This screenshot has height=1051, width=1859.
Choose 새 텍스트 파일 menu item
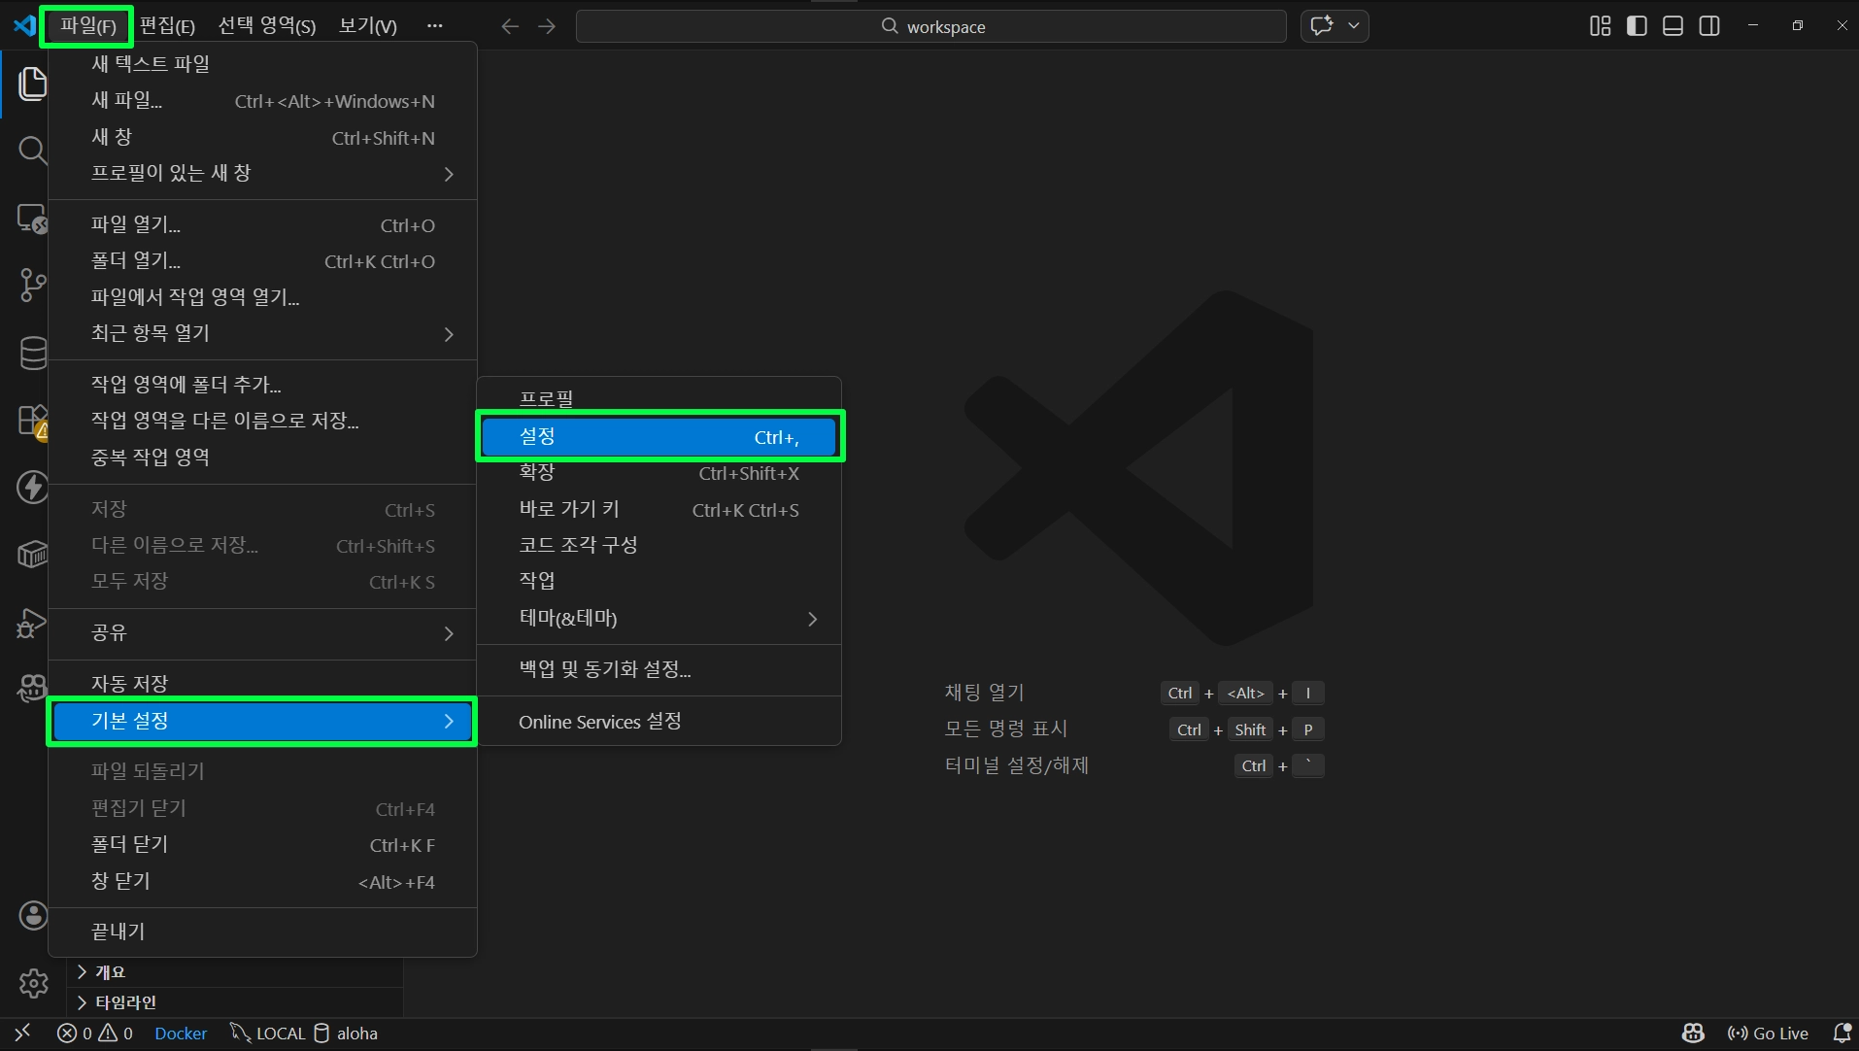tap(262, 64)
